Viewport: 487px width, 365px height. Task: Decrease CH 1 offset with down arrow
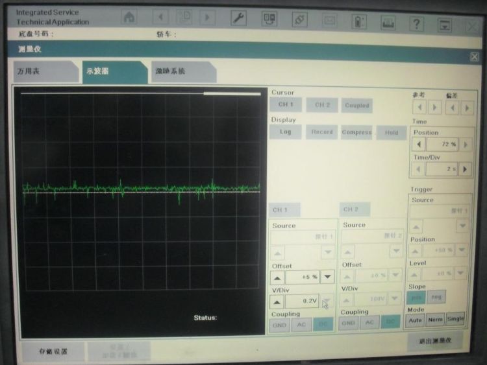click(327, 277)
